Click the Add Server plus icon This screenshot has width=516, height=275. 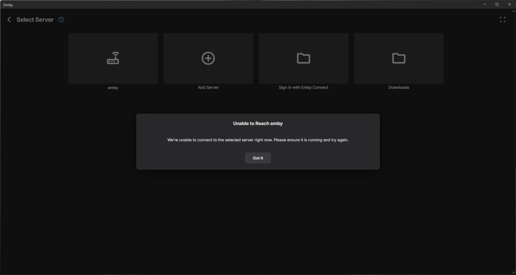(x=208, y=58)
